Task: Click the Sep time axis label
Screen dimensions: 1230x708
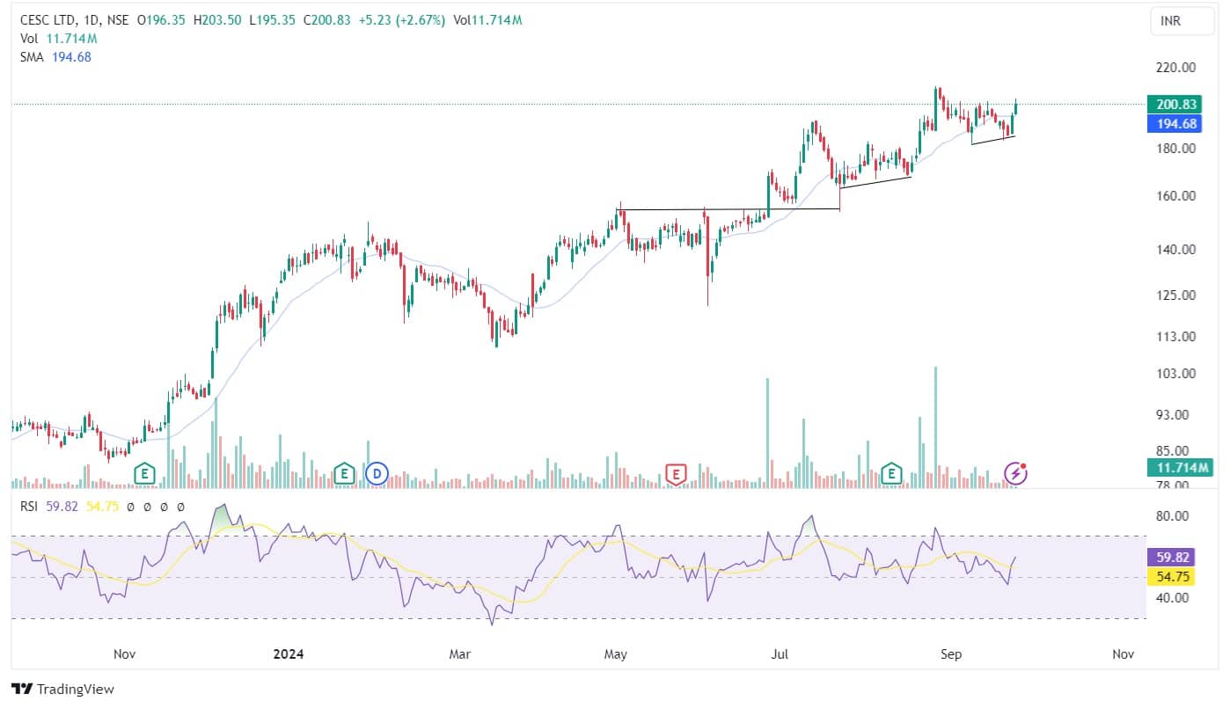Action: click(949, 653)
